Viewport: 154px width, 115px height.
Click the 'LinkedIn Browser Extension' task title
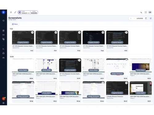pyautogui.click(x=115, y=97)
